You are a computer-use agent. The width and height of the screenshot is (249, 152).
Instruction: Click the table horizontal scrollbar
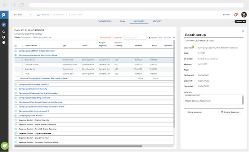tap(78, 146)
